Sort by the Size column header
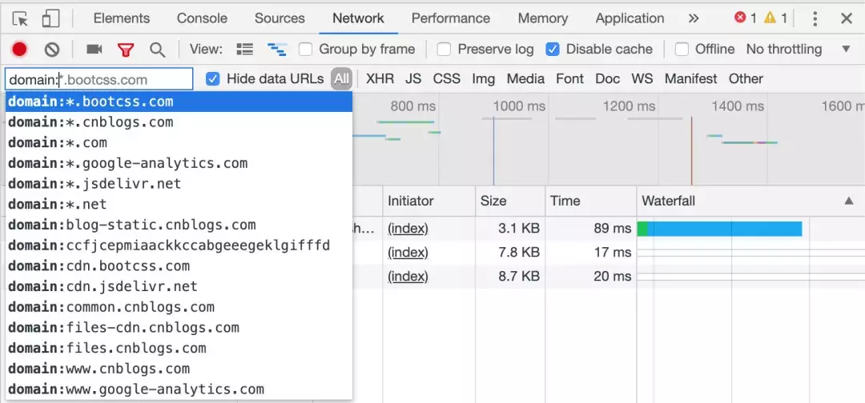This screenshot has width=865, height=403. pyautogui.click(x=510, y=201)
